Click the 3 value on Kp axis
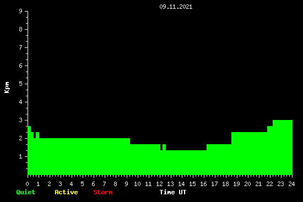This screenshot has height=202, width=303. 21,120
